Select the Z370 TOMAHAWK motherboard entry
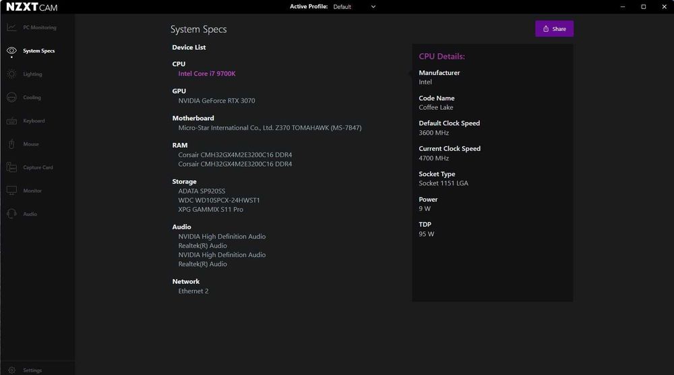Viewport: 674px width, 375px height. [270, 127]
